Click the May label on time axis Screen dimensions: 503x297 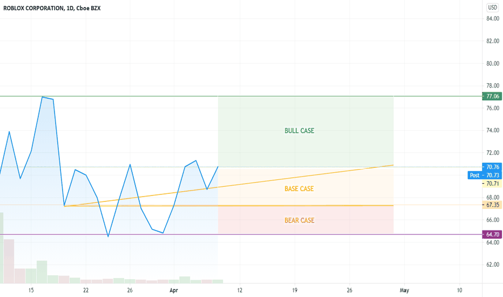pyautogui.click(x=404, y=291)
